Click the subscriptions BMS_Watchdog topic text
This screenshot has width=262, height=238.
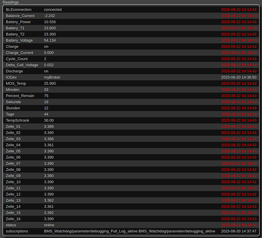129,231
